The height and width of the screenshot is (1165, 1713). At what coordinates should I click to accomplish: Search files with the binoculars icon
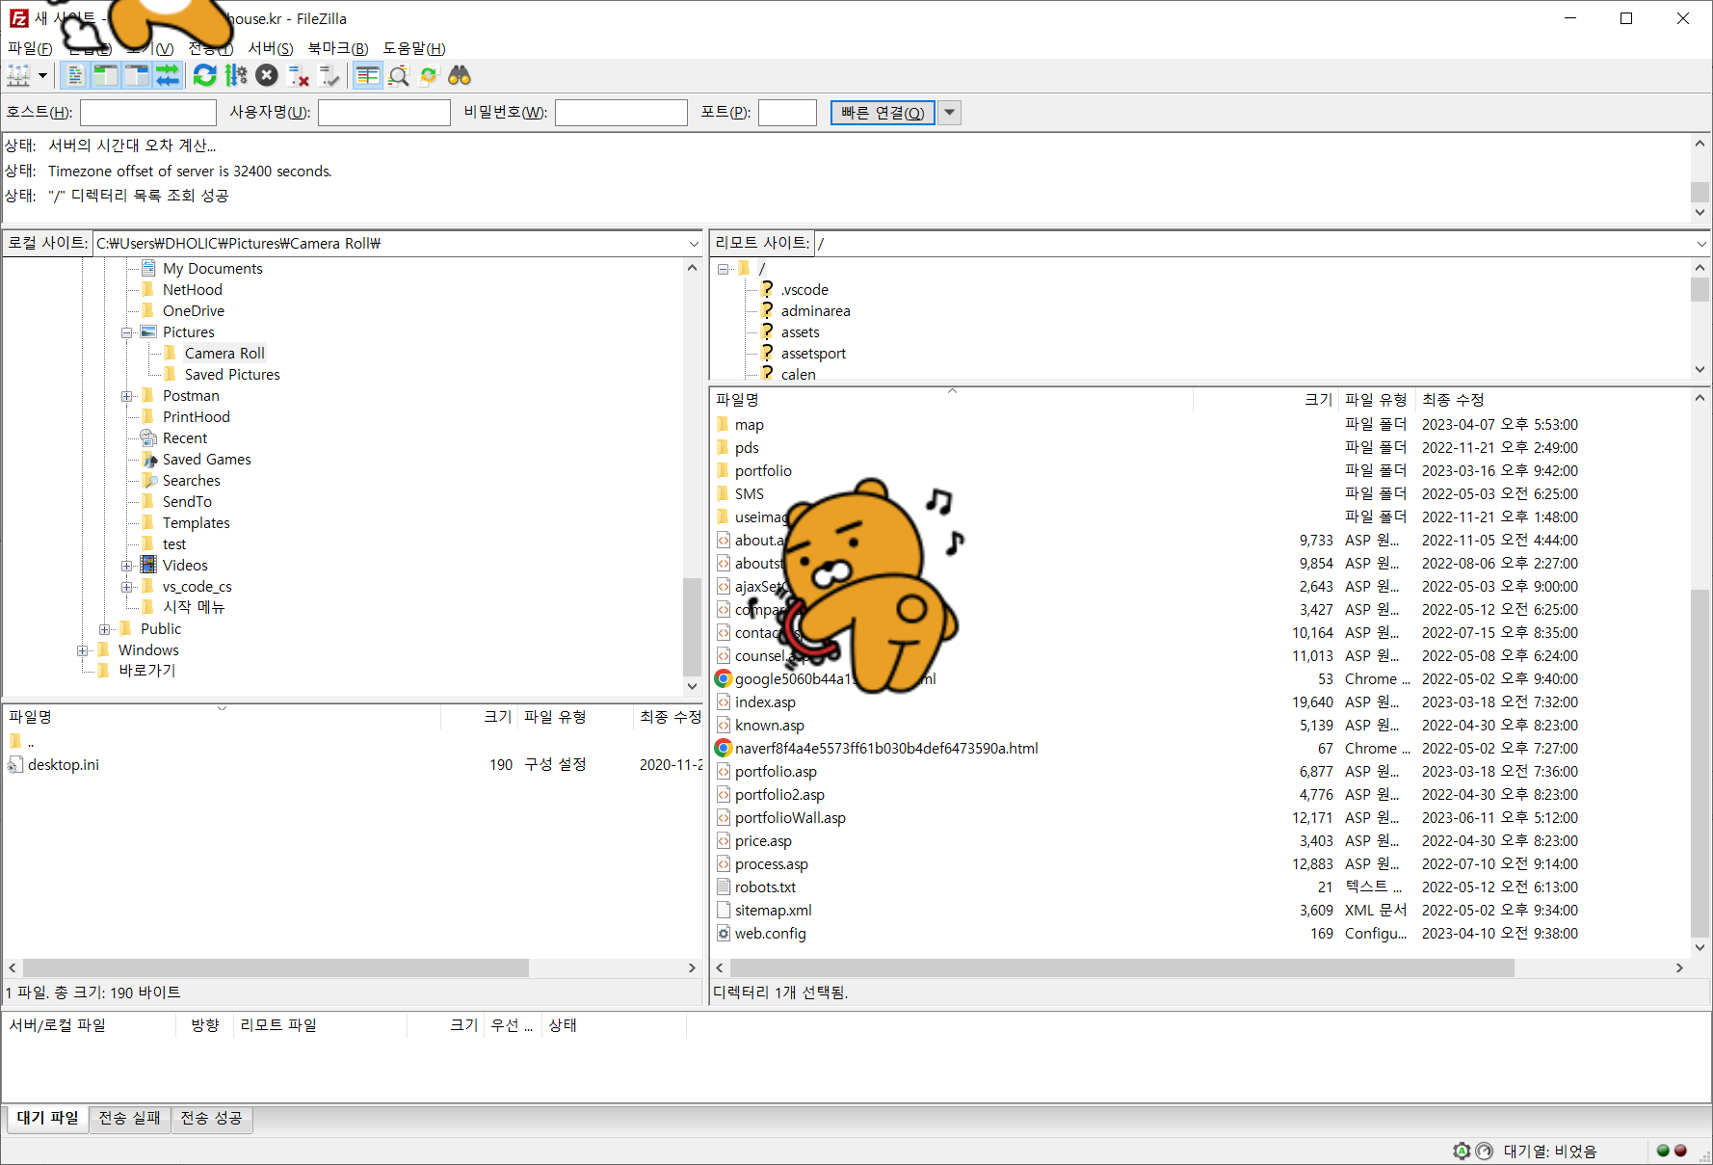click(460, 75)
